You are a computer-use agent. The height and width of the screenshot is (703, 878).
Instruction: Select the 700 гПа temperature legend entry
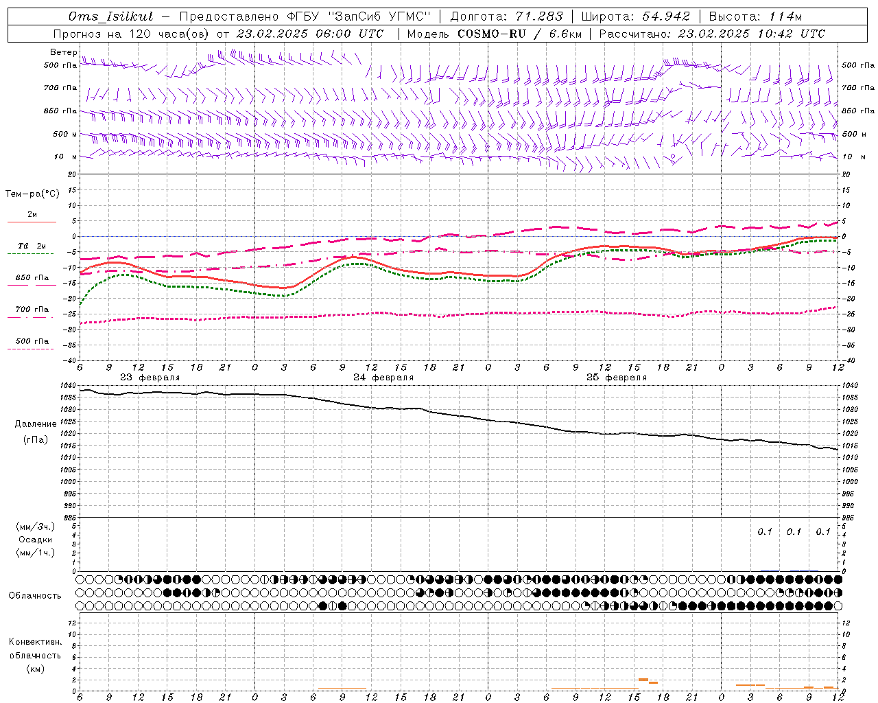(32, 309)
